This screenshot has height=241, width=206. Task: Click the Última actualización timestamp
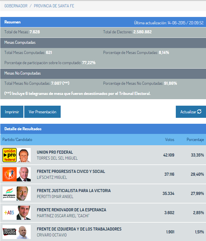(169, 23)
